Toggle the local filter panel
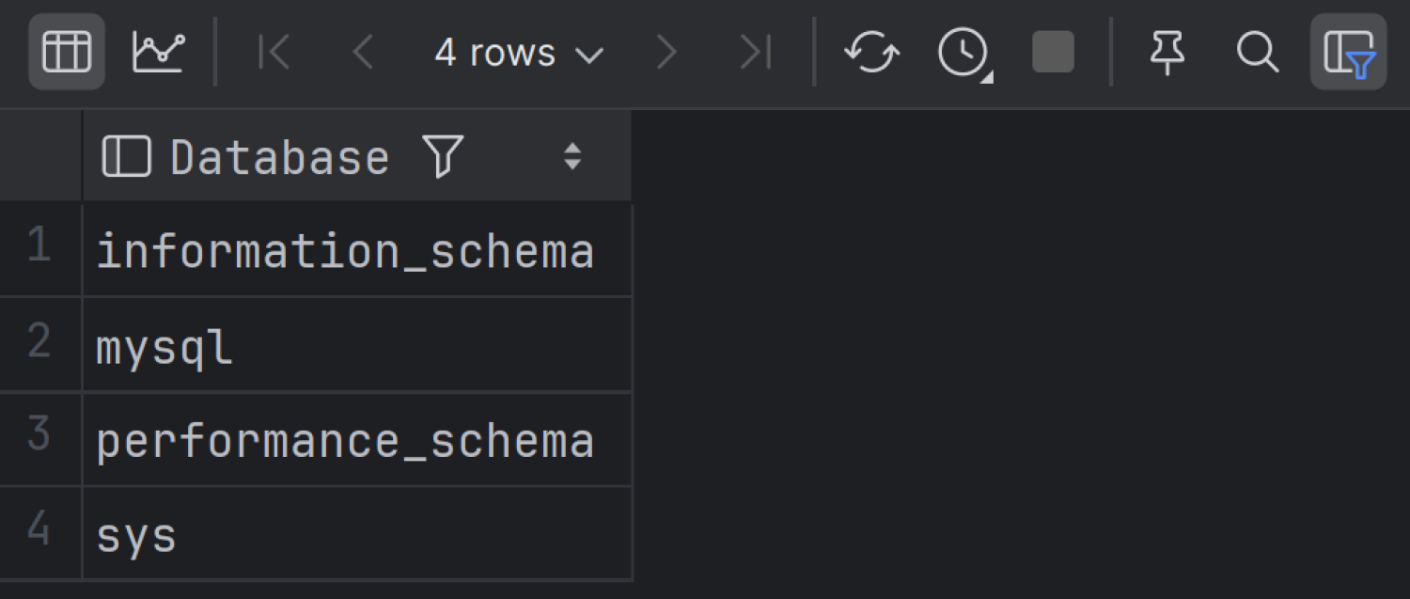Viewport: 1410px width, 599px height. coord(1348,53)
